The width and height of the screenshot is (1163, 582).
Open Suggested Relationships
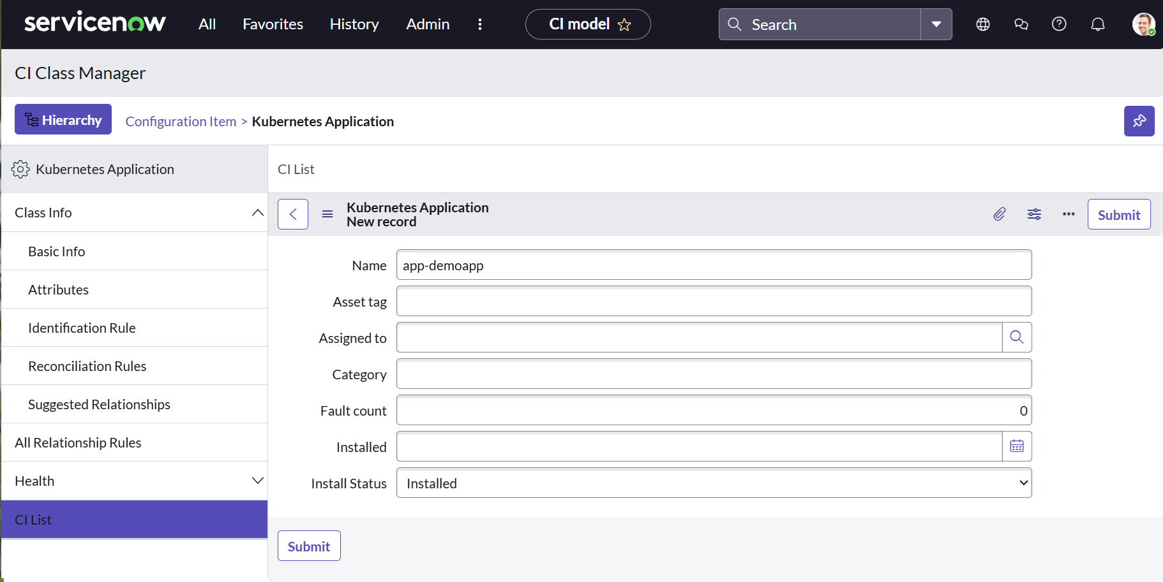134,404
